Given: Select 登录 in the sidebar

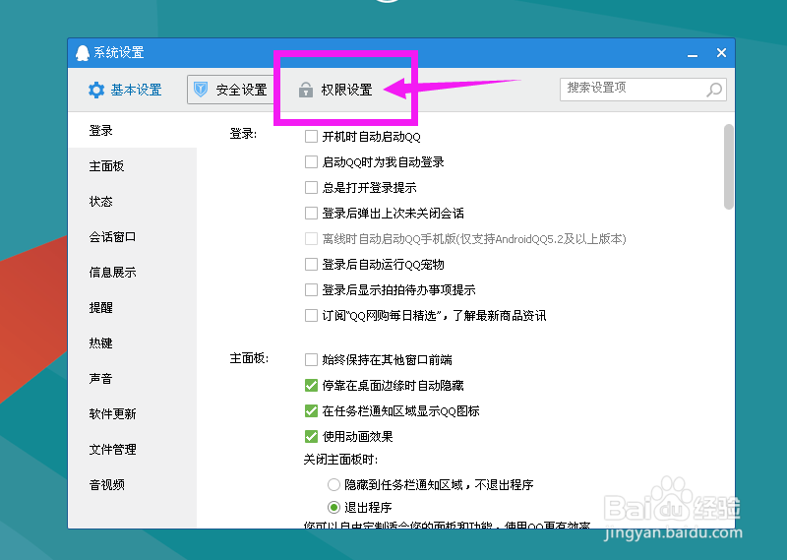Looking at the screenshot, I should pyautogui.click(x=133, y=131).
